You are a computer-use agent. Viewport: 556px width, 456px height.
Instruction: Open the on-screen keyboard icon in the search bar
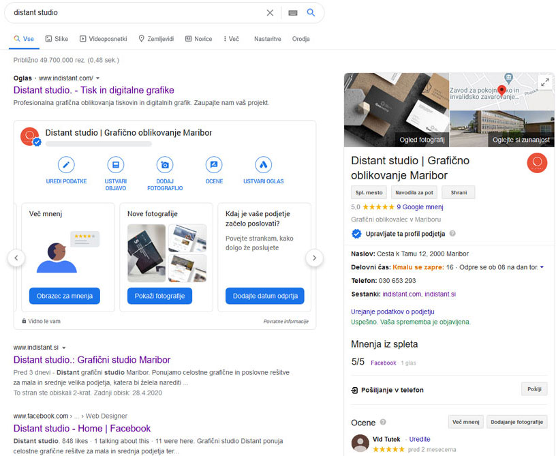[292, 13]
